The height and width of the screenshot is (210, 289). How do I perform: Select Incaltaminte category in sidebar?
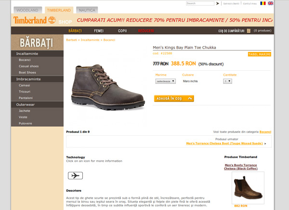37,53
